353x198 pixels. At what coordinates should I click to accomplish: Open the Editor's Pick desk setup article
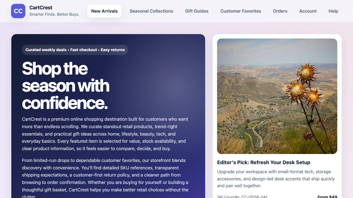pos(264,162)
